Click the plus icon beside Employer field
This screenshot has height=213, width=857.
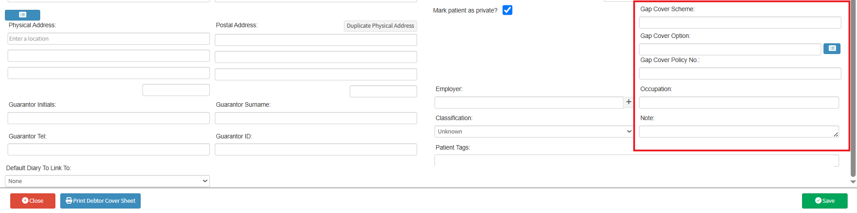tap(628, 102)
